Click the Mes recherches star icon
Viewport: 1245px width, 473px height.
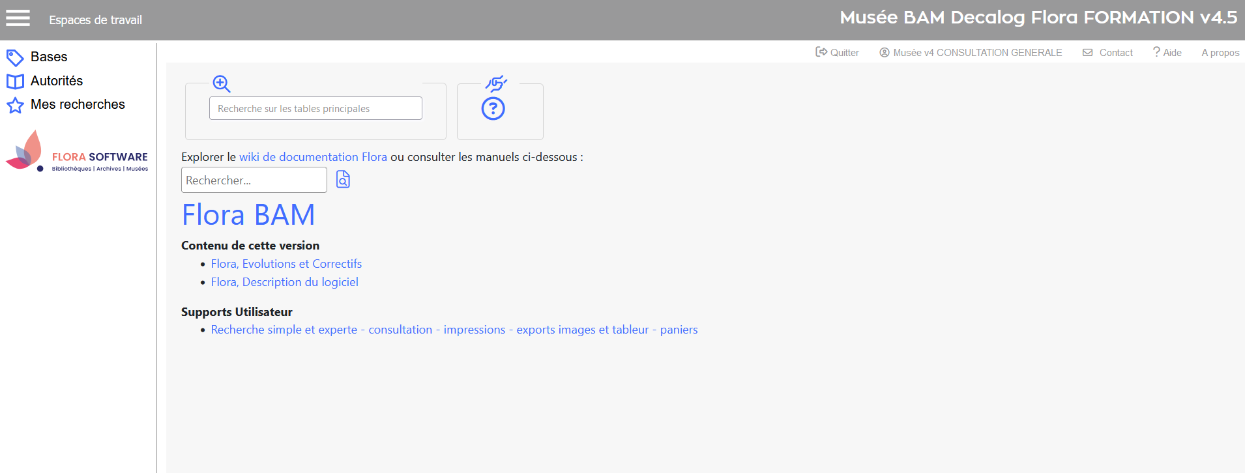click(15, 106)
